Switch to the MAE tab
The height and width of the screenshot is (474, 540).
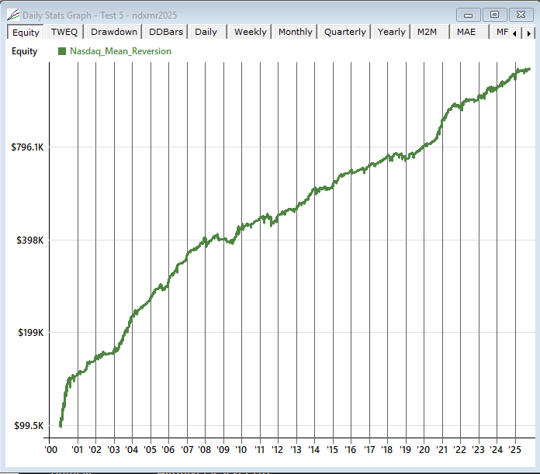(x=466, y=32)
